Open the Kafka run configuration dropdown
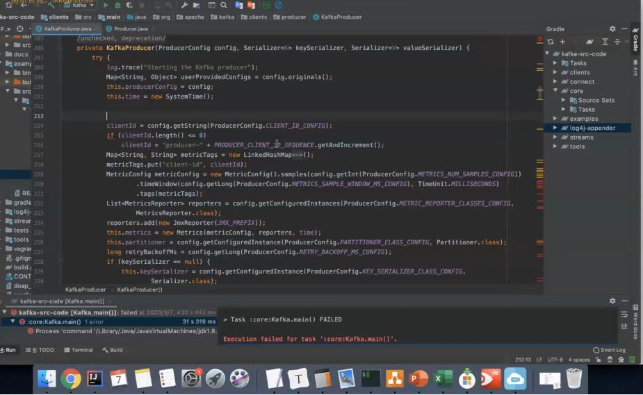Screen dimensions: 643x395 click(x=79, y=5)
